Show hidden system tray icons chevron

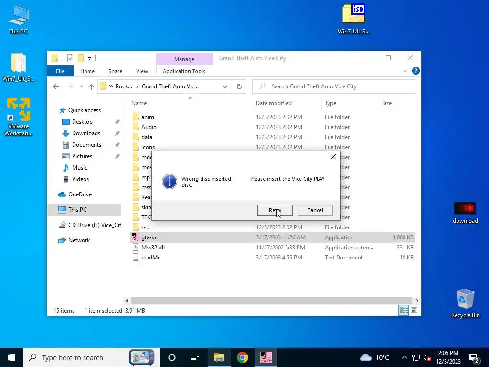404,357
